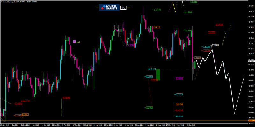Select the green rectangle near 17 May 2016
Viewport: 255px width, 127px height.
pos(158,74)
